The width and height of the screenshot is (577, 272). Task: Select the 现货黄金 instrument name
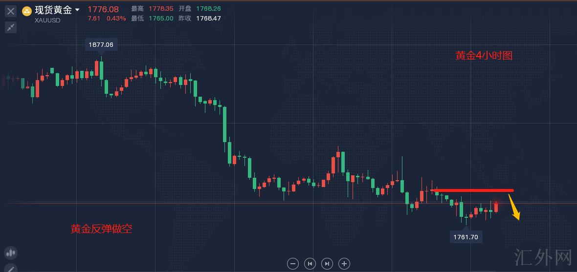53,10
